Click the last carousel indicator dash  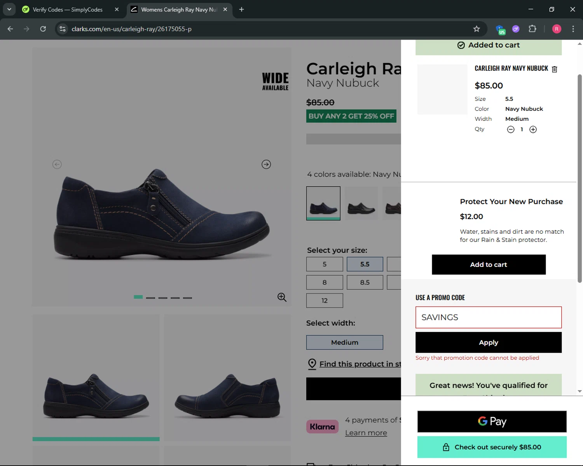tap(187, 298)
